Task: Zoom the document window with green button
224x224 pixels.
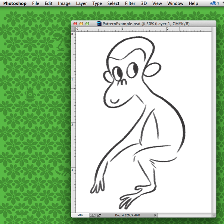Action: click(87, 24)
